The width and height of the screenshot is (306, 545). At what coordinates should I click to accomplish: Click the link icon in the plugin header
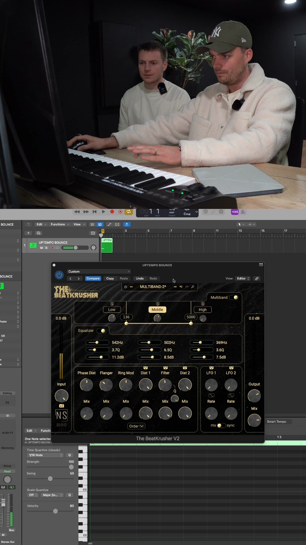(257, 278)
